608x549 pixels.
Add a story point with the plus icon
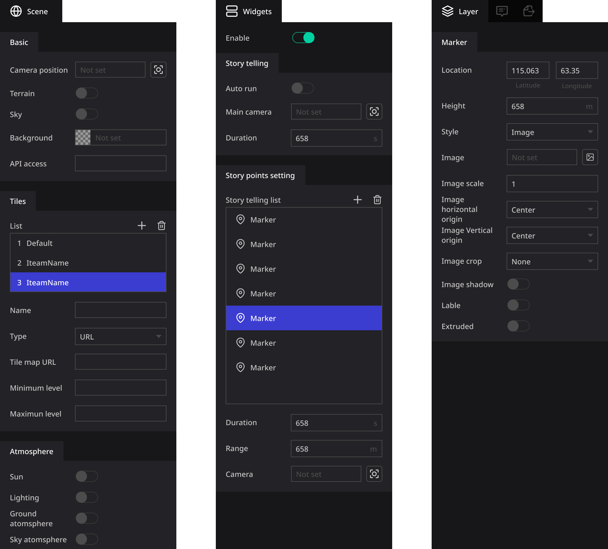click(358, 200)
